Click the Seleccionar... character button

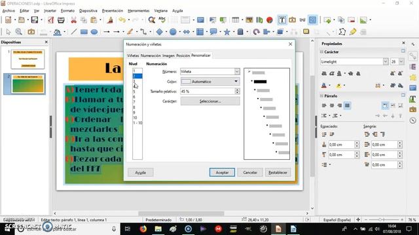[x=210, y=101]
